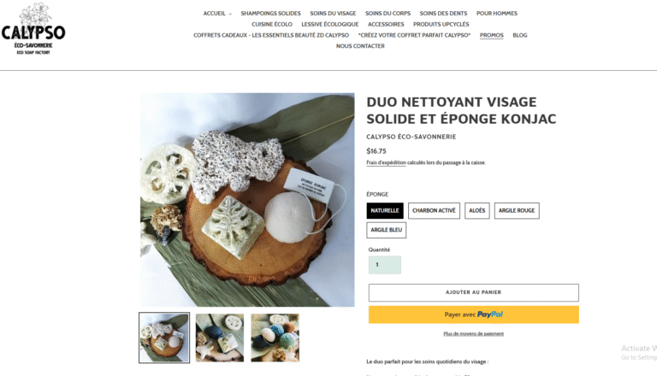
Task: View third thumbnail of colored sponges
Action: tap(275, 338)
